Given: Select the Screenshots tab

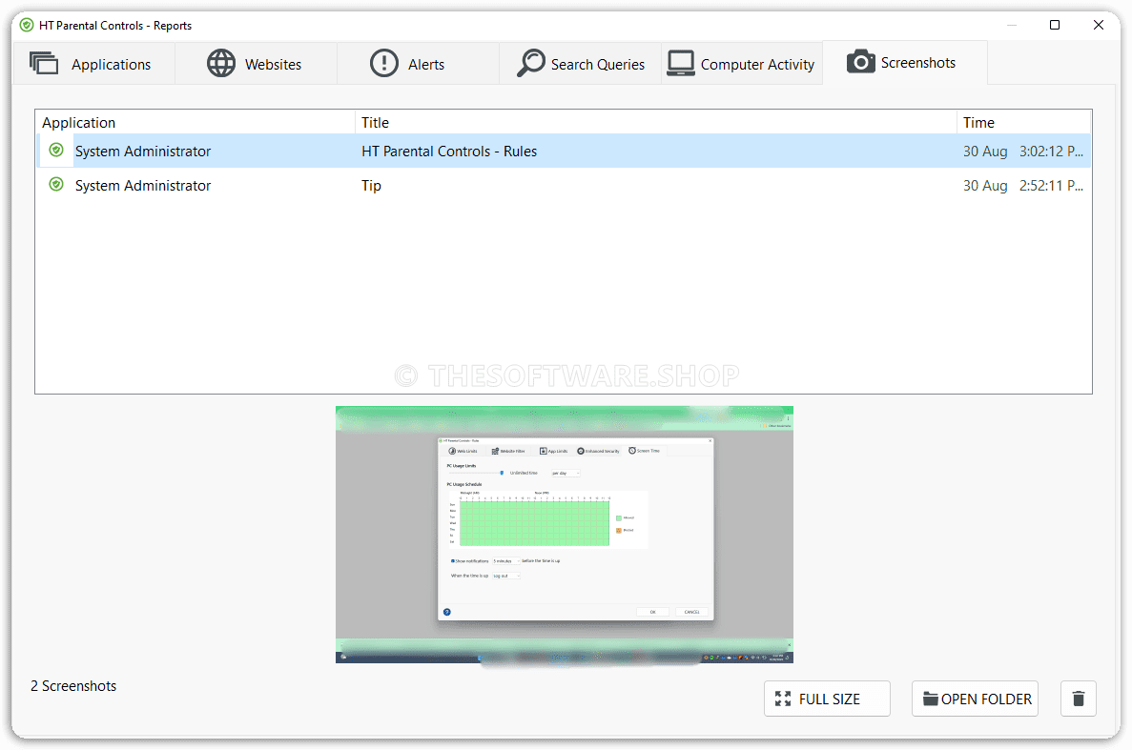Looking at the screenshot, I should [905, 63].
